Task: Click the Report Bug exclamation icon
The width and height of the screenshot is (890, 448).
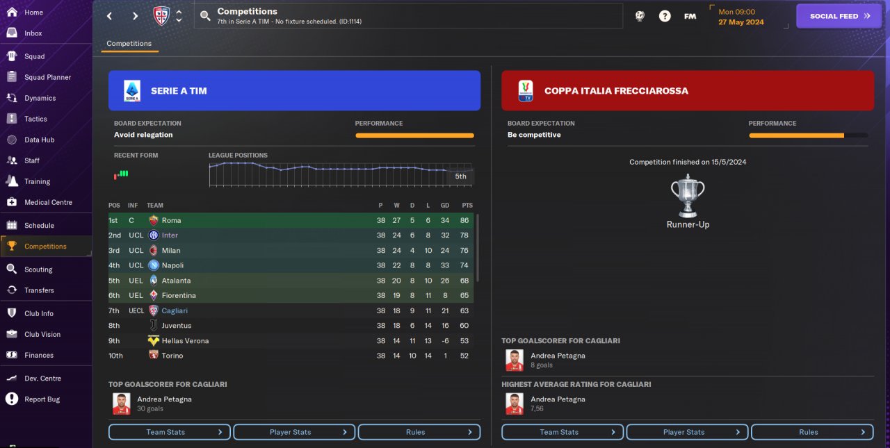Action: pos(12,399)
